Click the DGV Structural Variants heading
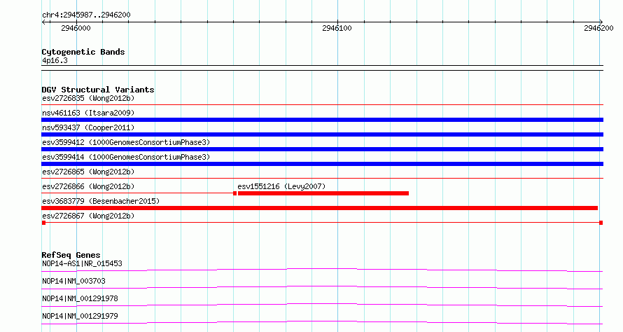The width and height of the screenshot is (623, 332). click(x=98, y=90)
